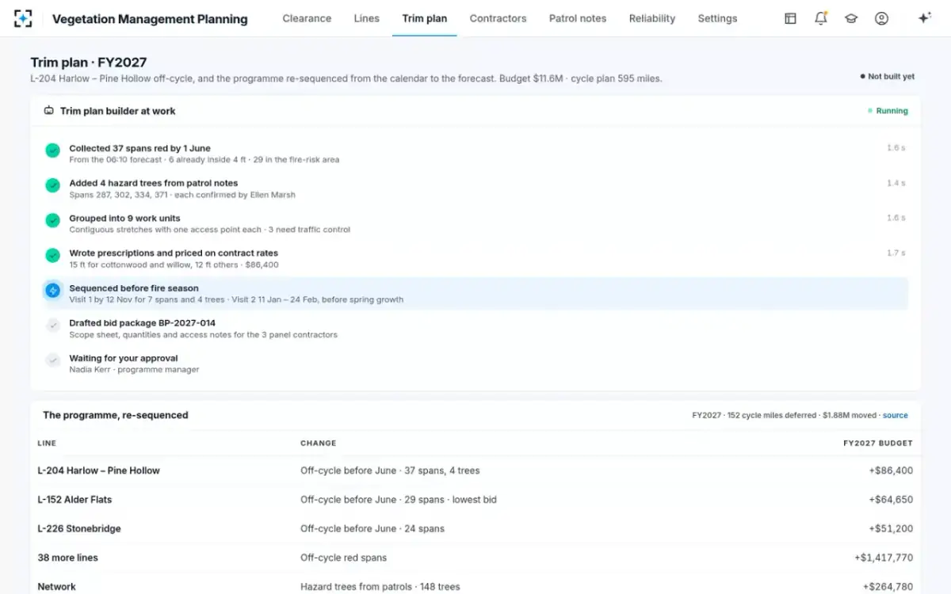This screenshot has height=594, width=951.
Task: Click the green check for Added 4 hazard trees
Action: click(52, 185)
